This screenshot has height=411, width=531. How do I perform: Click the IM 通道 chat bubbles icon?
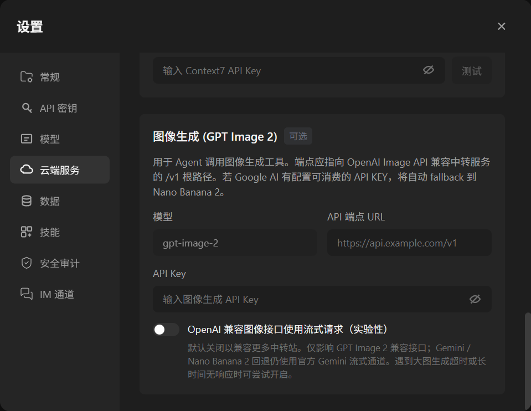tap(27, 294)
